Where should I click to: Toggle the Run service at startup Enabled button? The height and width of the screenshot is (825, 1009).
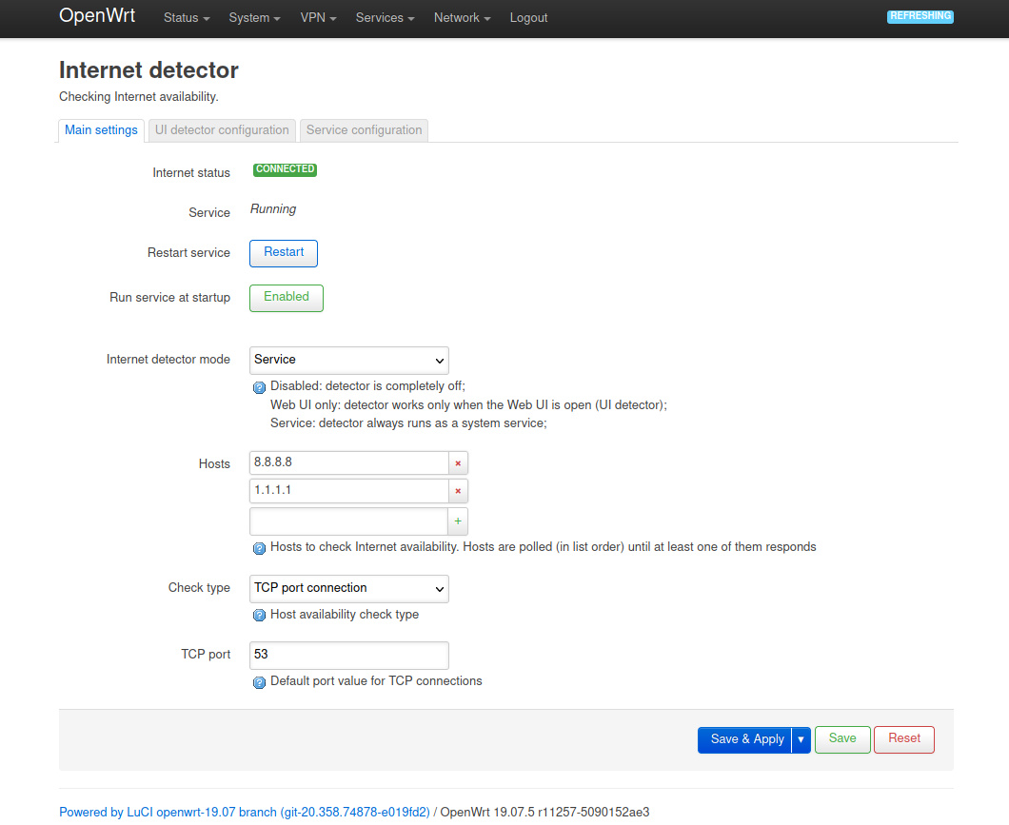(x=286, y=298)
